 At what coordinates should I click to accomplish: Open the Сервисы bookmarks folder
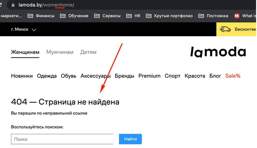(107, 16)
